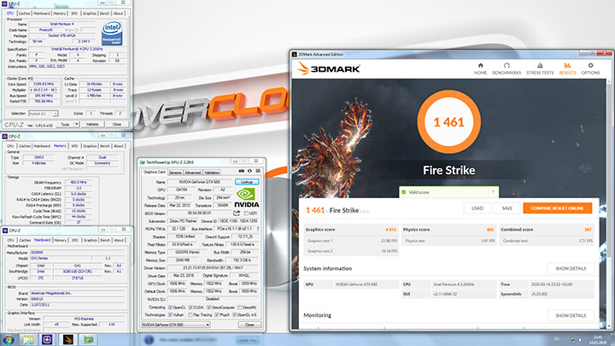Click the NVIDIA logo in GPU-Z
615x346 pixels.
tap(246, 197)
